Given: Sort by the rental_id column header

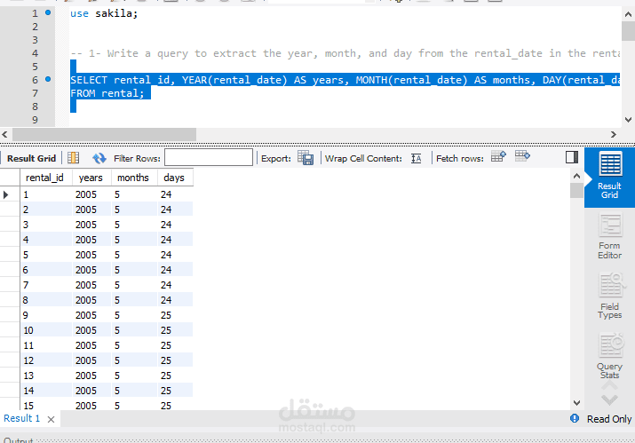Looking at the screenshot, I should 46,178.
